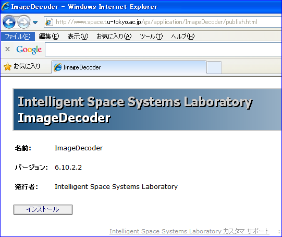Open the 編集(E) menu
The height and width of the screenshot is (237, 282).
click(x=49, y=37)
